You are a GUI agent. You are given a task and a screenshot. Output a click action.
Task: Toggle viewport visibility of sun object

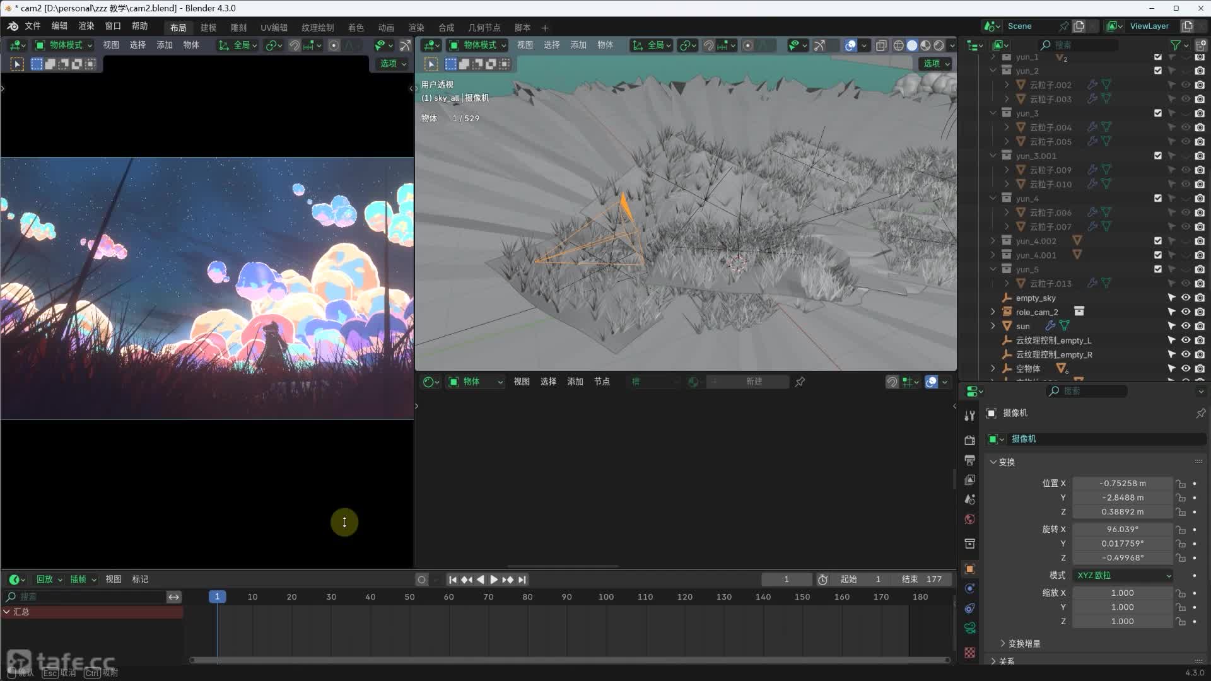click(1186, 326)
